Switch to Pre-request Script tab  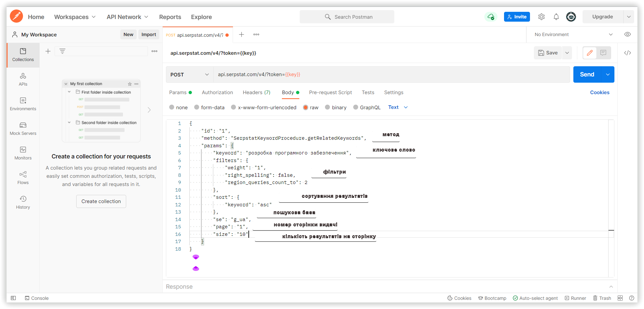coord(330,93)
